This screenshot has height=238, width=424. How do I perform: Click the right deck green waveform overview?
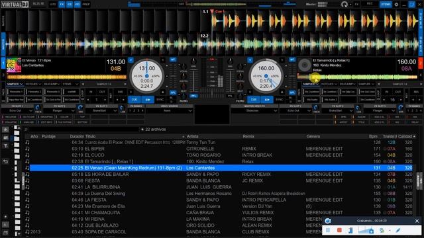358,77
